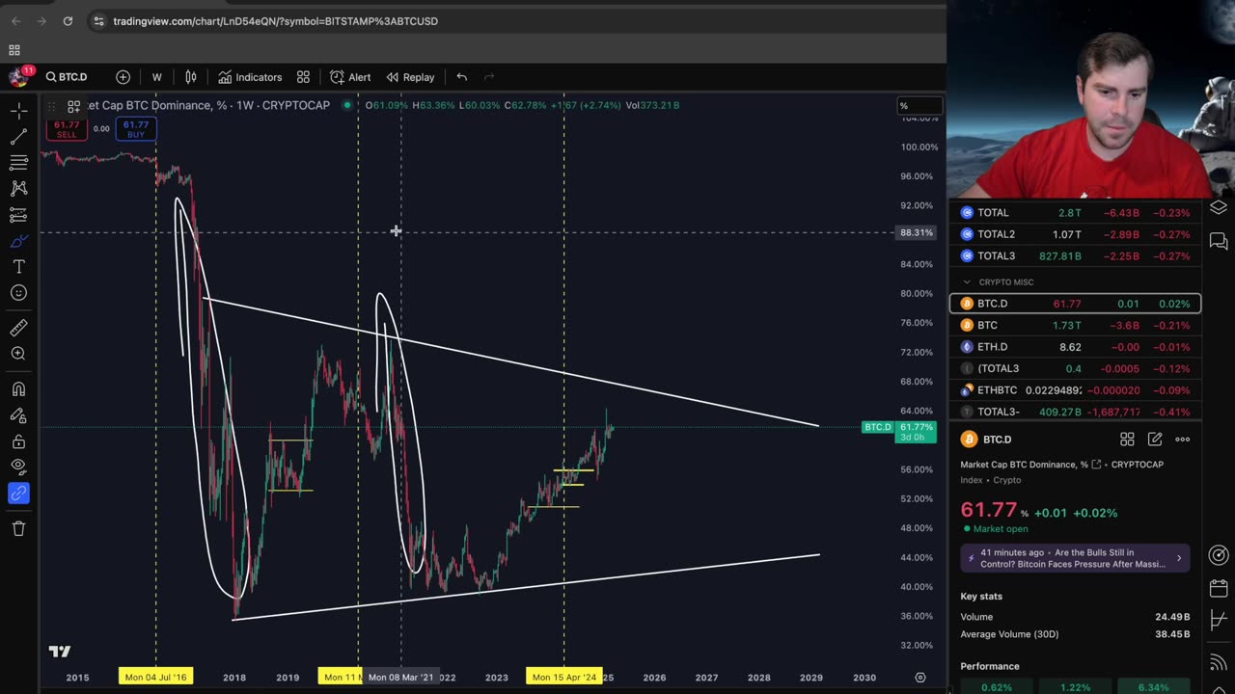
Task: Open the Bitcoin Faces Pressure news headline
Action: [1075, 558]
